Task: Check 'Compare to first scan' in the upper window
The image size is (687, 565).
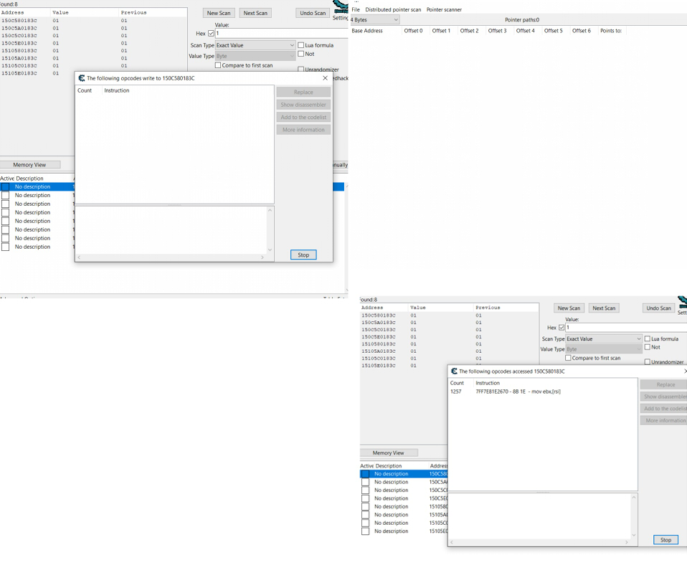Action: point(218,65)
